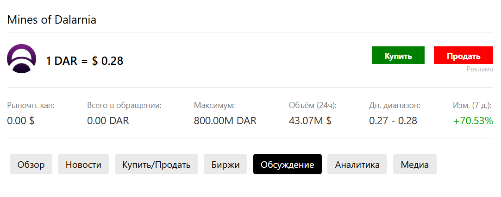Click the Реклама label under Продать
This screenshot has height=197, width=501.
[480, 69]
